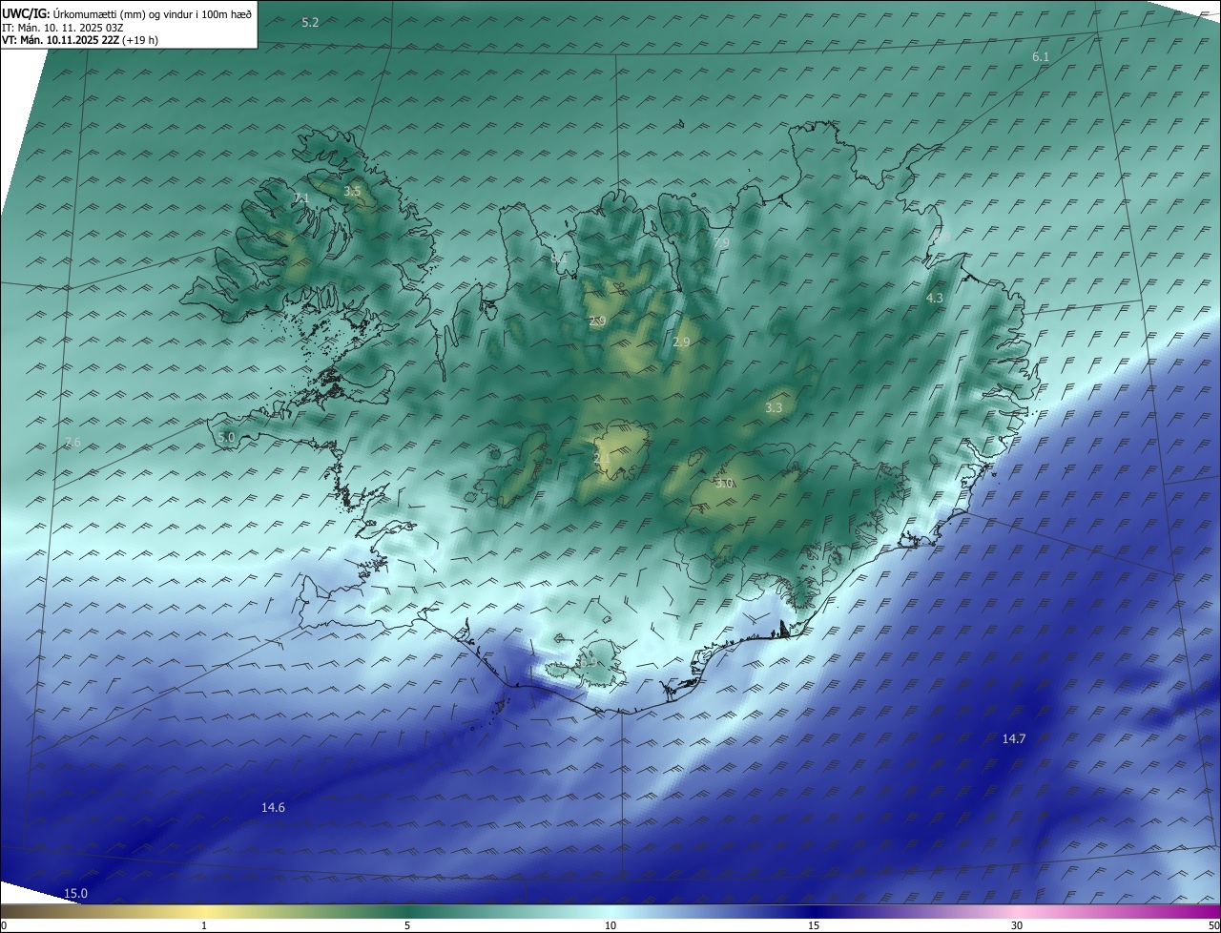Select the 3.5 value on the map
Image resolution: width=1221 pixels, height=933 pixels.
(352, 192)
